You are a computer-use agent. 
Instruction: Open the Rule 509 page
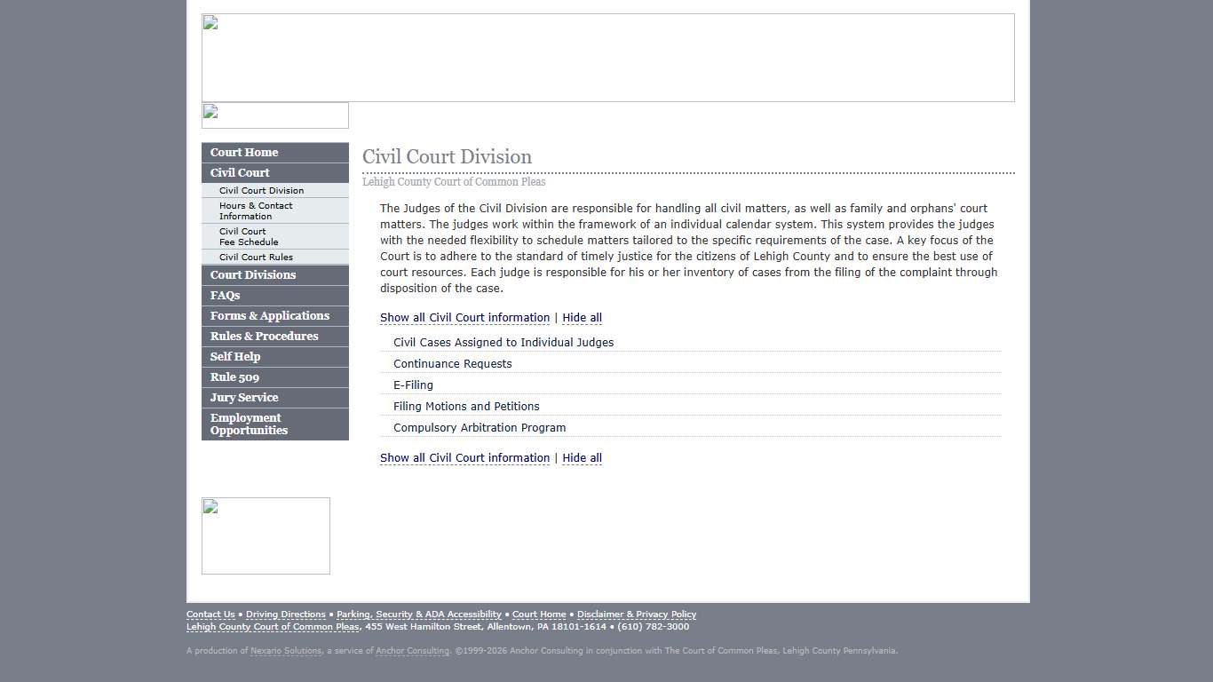(x=234, y=377)
